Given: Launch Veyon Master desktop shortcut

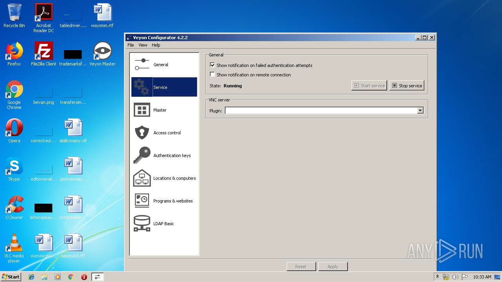Looking at the screenshot, I should (x=102, y=54).
